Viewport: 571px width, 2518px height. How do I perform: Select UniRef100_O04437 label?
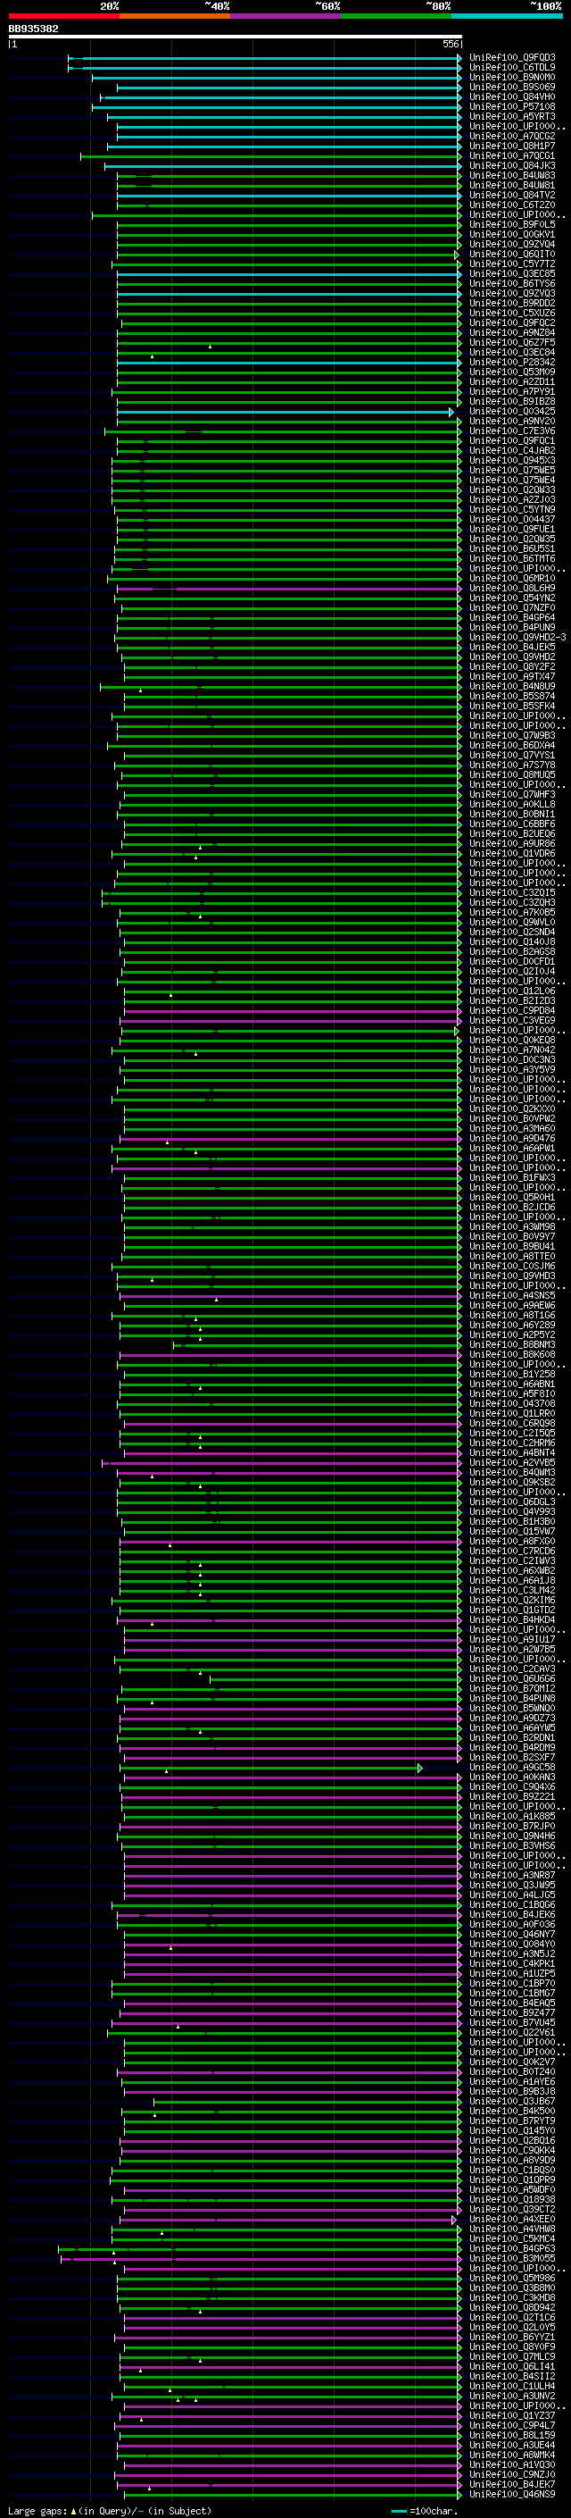511,519
